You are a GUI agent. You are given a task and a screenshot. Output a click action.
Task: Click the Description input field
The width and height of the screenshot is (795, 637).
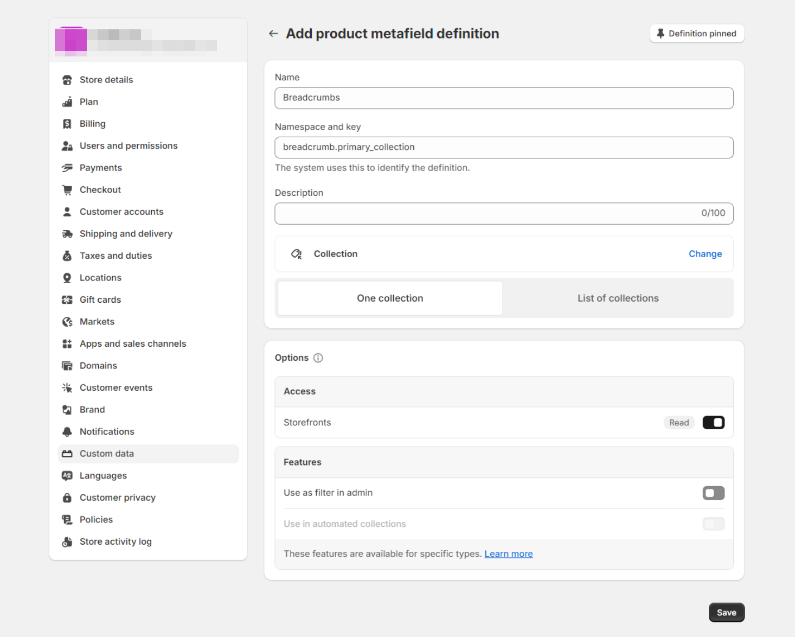pos(504,213)
